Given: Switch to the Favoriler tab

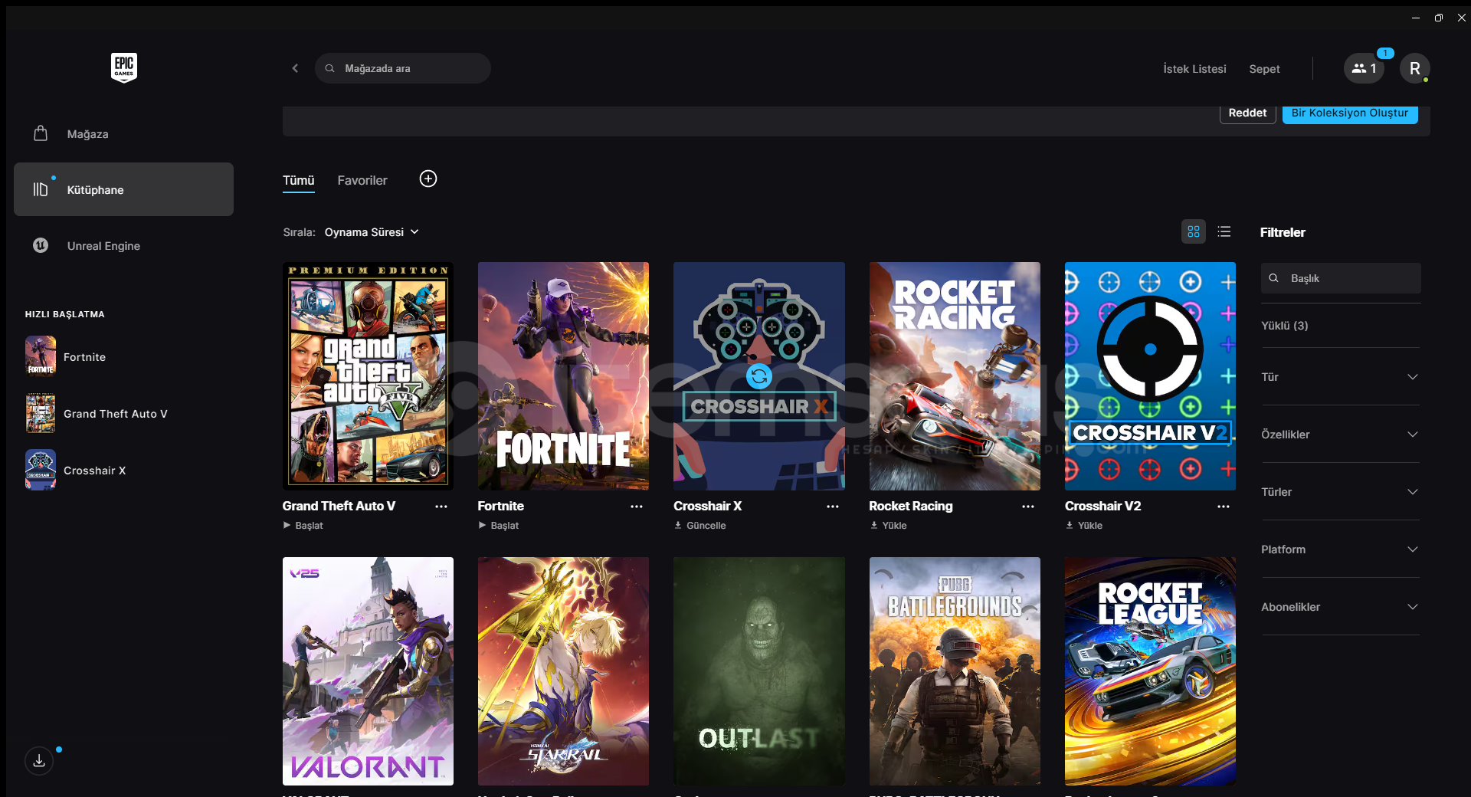Looking at the screenshot, I should pyautogui.click(x=362, y=180).
